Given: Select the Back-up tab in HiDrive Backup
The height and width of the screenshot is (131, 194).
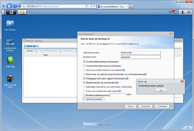Looking at the screenshot, I should click(31, 46).
